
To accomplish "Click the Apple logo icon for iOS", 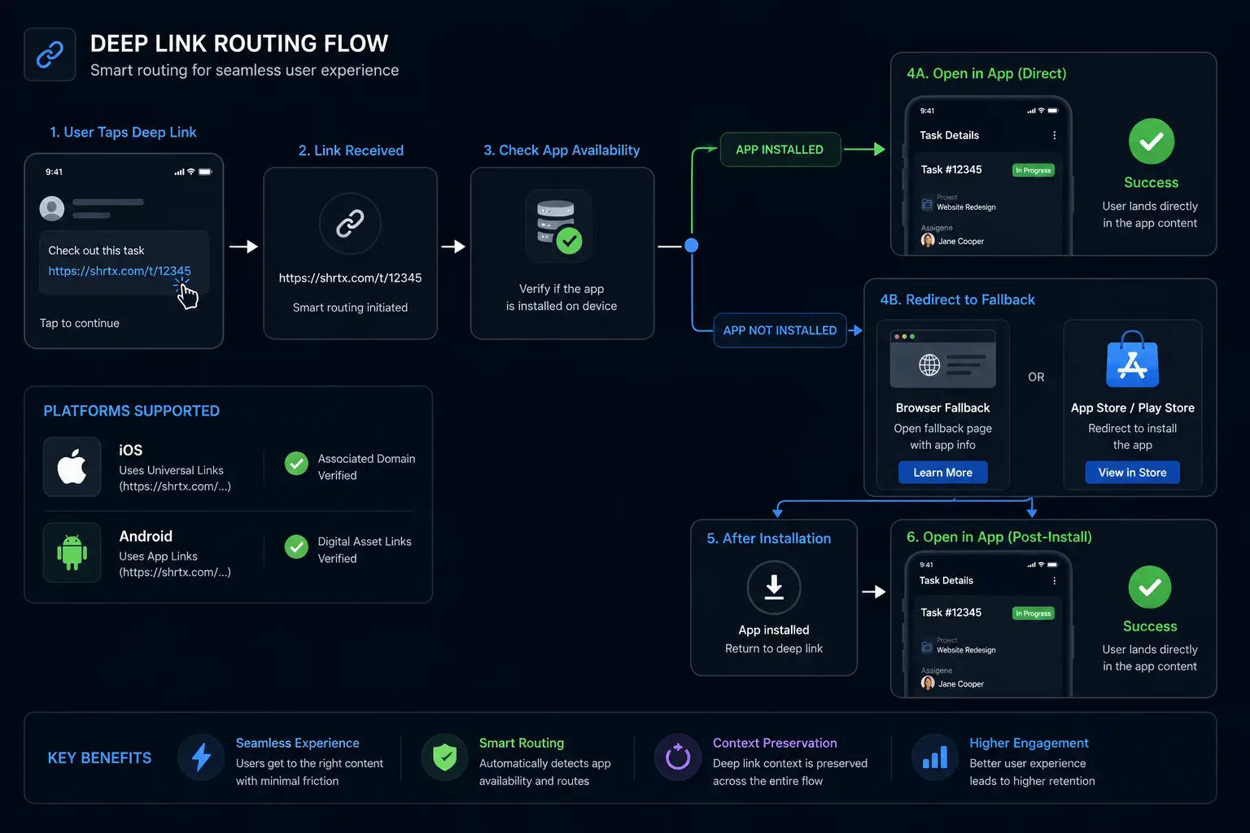I will [x=72, y=467].
